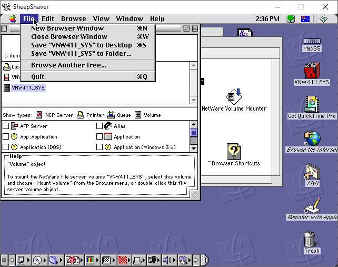Select the VNW411_SYS volume in browser list

point(24,88)
